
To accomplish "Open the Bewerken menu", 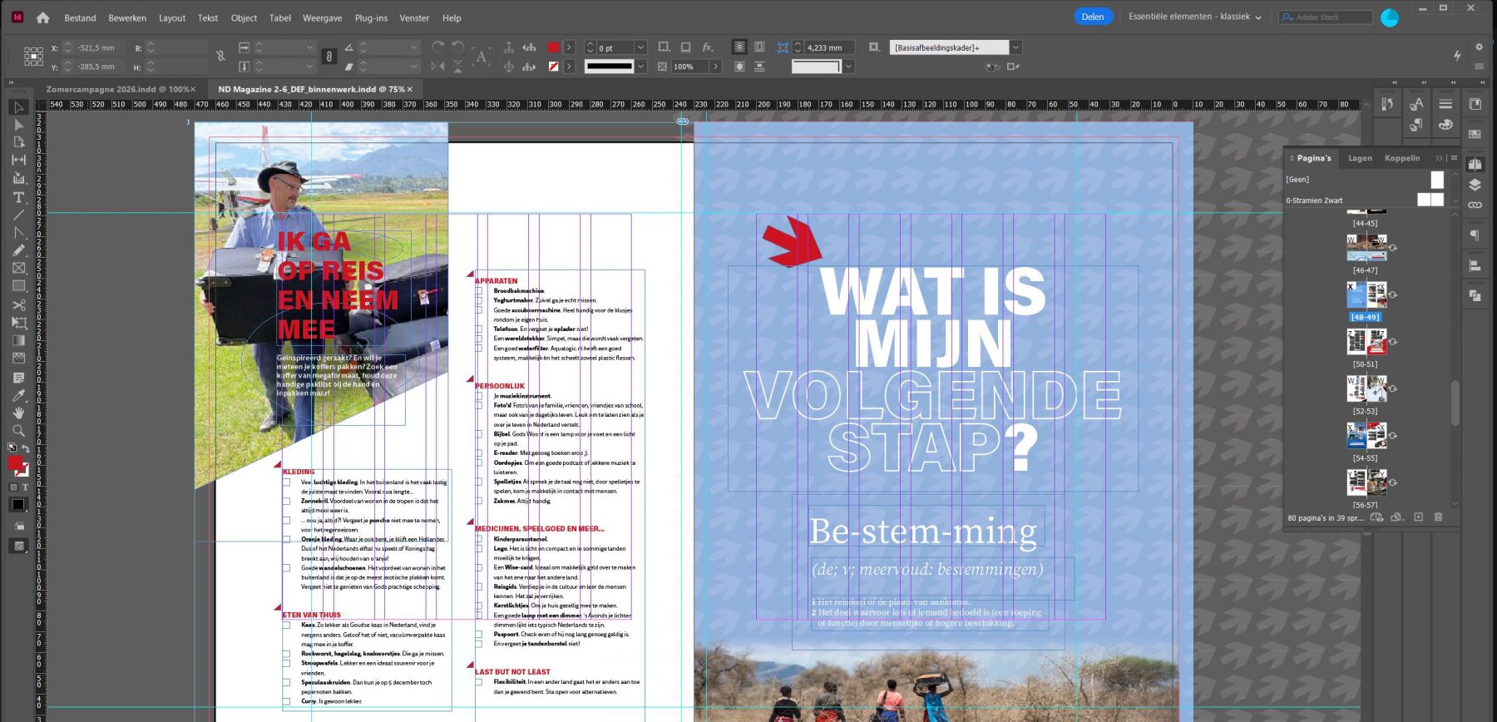I will (x=127, y=17).
